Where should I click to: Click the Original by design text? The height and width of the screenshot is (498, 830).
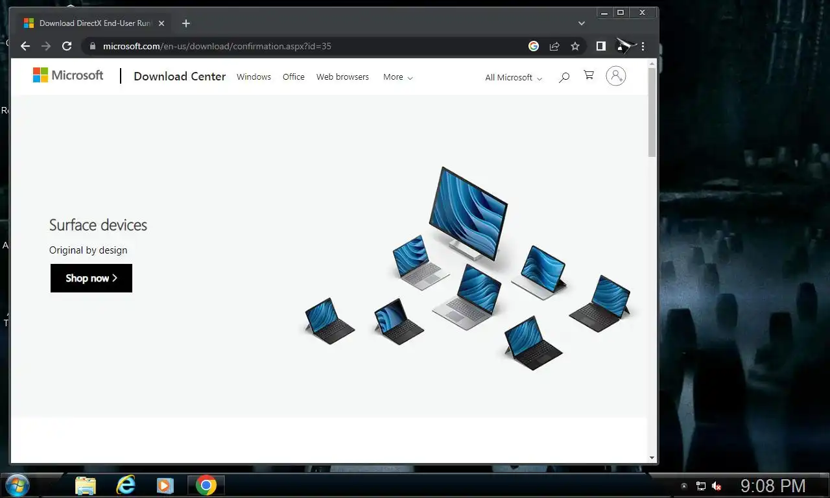pyautogui.click(x=88, y=250)
